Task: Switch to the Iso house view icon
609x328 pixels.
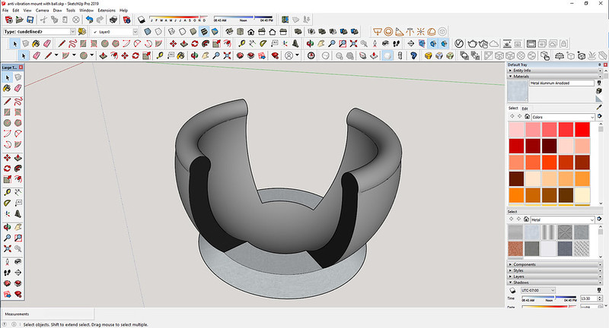Action: [230, 31]
